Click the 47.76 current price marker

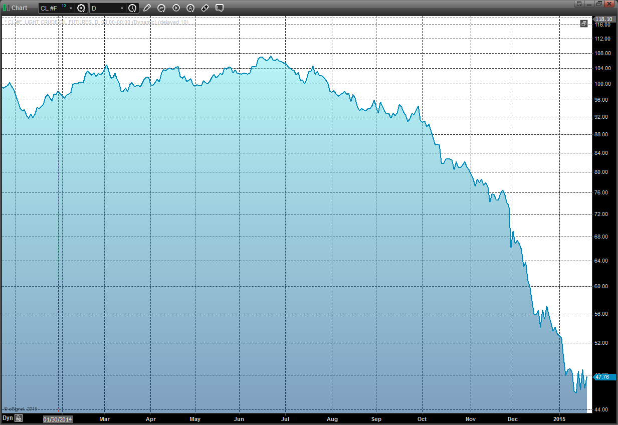click(603, 377)
